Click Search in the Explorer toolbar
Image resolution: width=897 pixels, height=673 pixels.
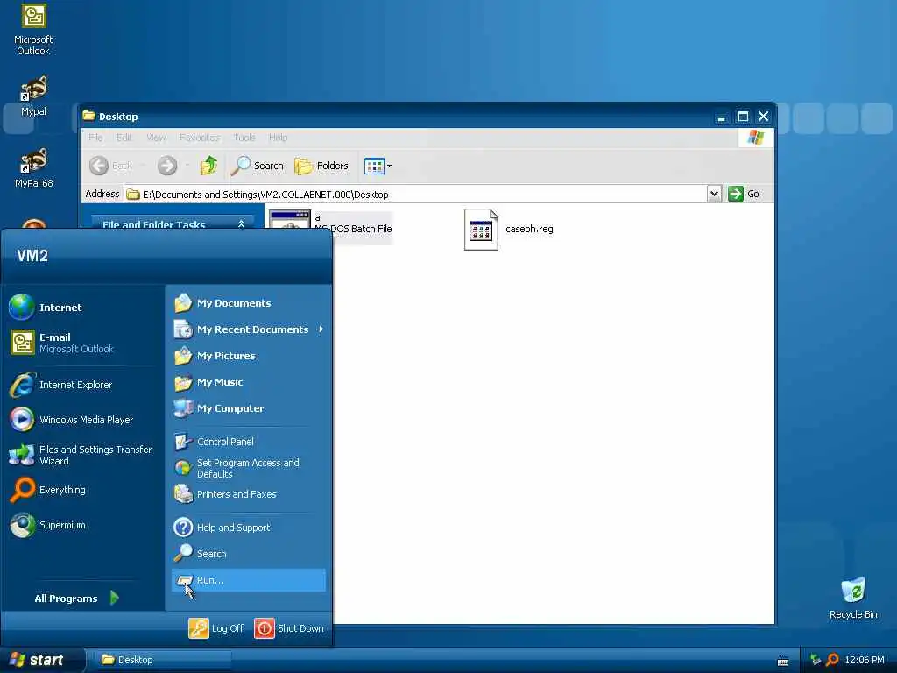[x=258, y=166]
